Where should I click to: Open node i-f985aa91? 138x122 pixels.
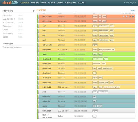[46, 49]
